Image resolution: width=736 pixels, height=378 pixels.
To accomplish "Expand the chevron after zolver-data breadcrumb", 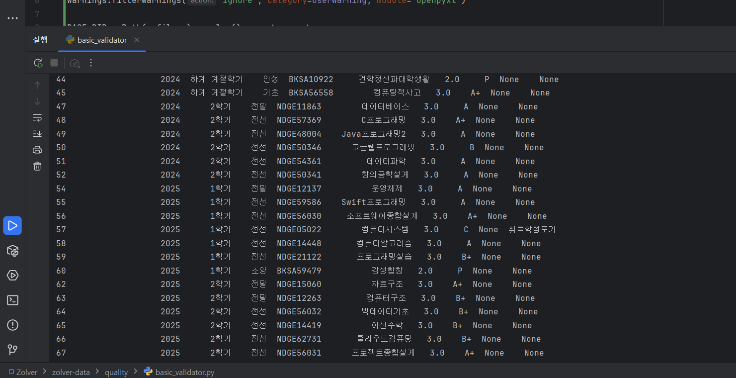I will point(96,372).
